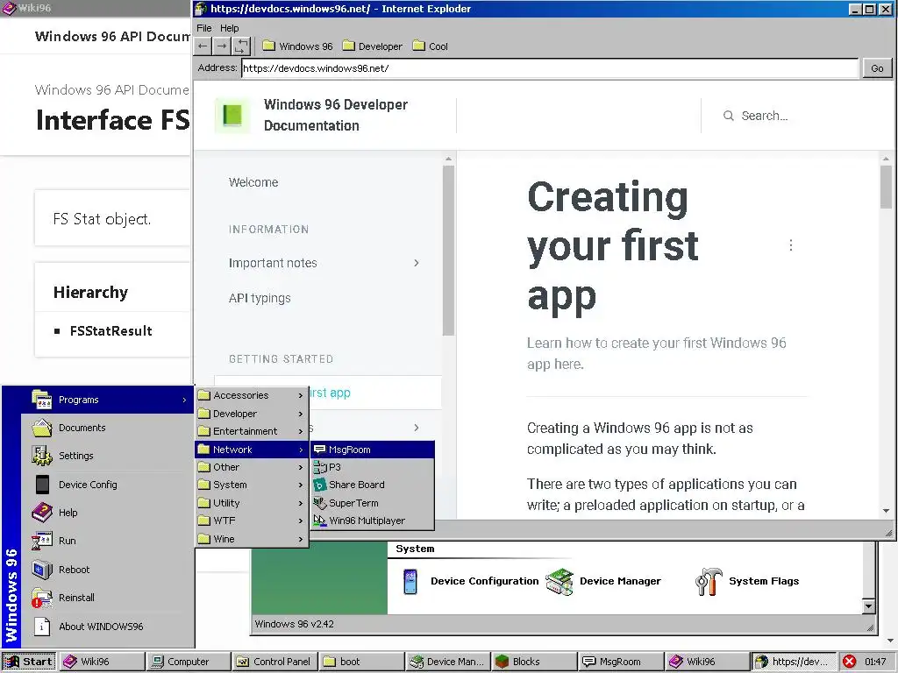Expand the Wine programs folder

coord(251,539)
